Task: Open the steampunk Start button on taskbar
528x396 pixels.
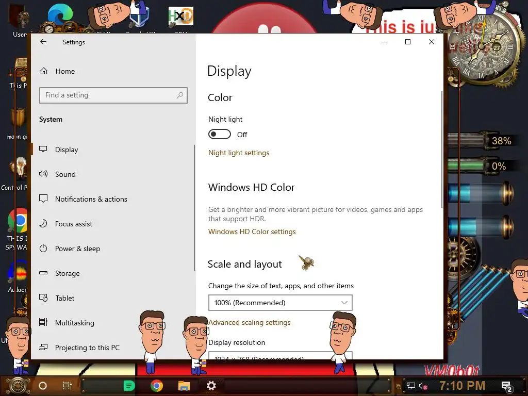Action: click(x=18, y=386)
